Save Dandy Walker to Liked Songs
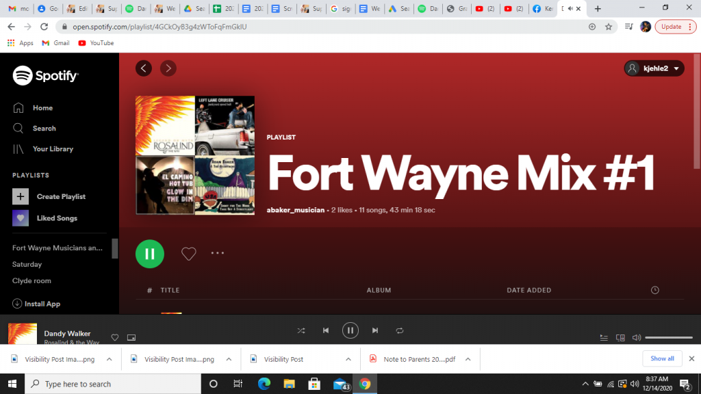701x394 pixels. [x=115, y=338]
